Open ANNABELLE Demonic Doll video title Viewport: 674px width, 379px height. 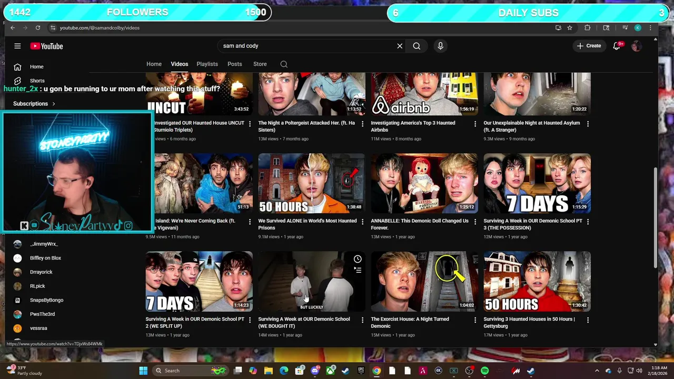(420, 224)
